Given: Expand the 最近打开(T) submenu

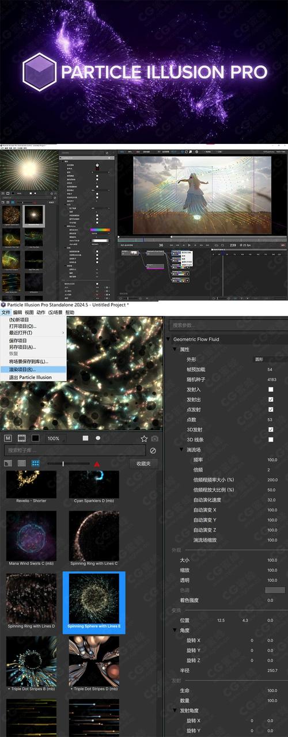Looking at the screenshot, I should [x=33, y=333].
